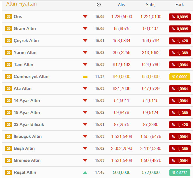Click the Altın Fiyatları heading

[22, 4]
